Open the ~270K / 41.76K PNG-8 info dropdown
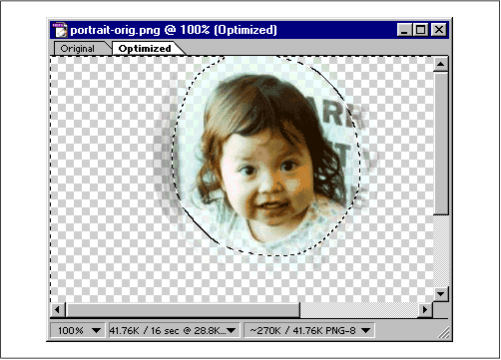Viewport: 501px width, 360px height. 309,330
